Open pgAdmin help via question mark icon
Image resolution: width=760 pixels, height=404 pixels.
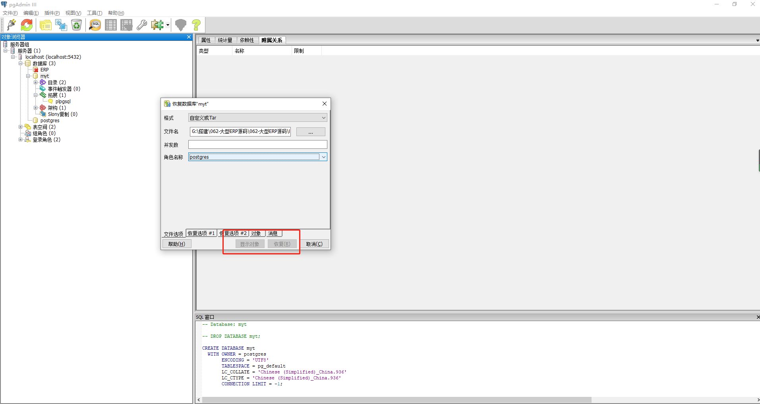[x=196, y=25]
